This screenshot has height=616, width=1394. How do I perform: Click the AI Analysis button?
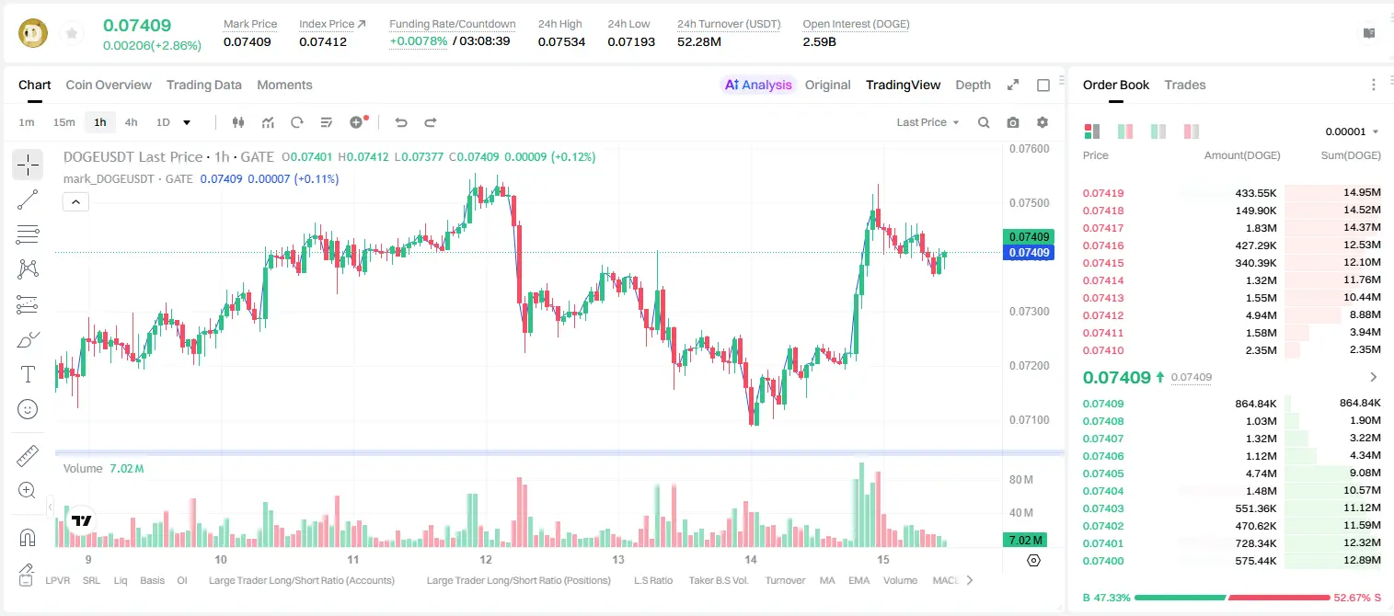click(x=758, y=85)
